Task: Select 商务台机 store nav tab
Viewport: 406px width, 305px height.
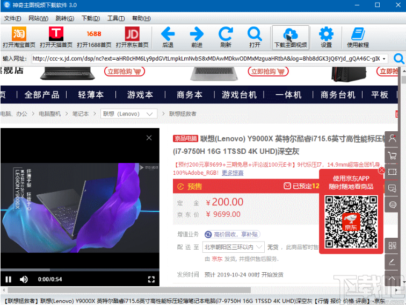Action: point(338,95)
